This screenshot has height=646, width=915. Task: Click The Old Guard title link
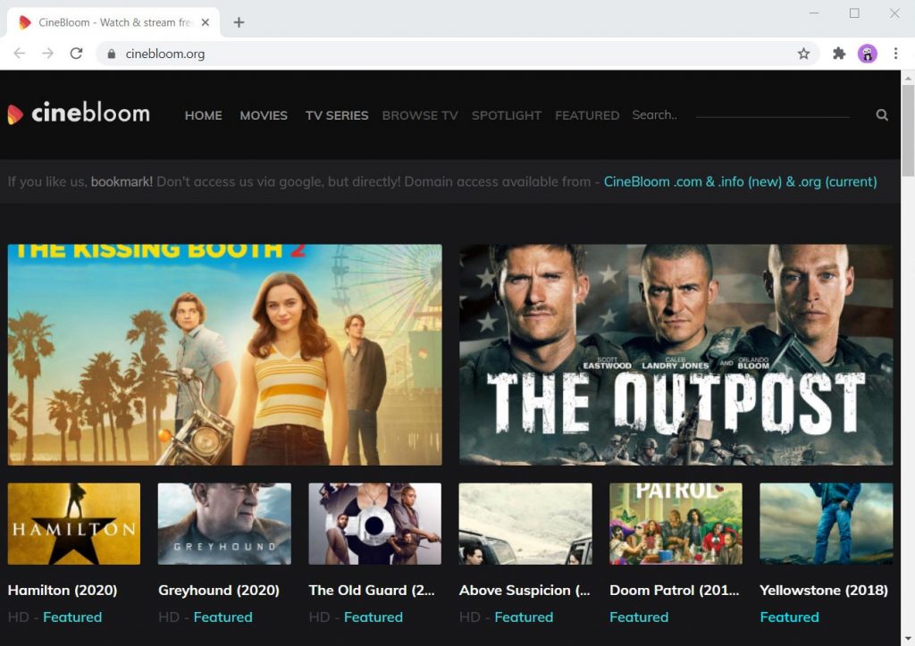pyautogui.click(x=372, y=590)
